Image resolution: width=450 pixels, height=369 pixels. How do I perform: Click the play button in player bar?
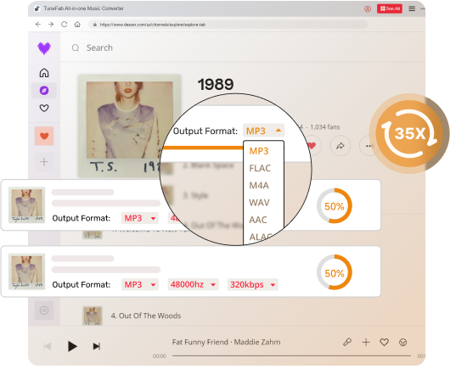click(72, 346)
